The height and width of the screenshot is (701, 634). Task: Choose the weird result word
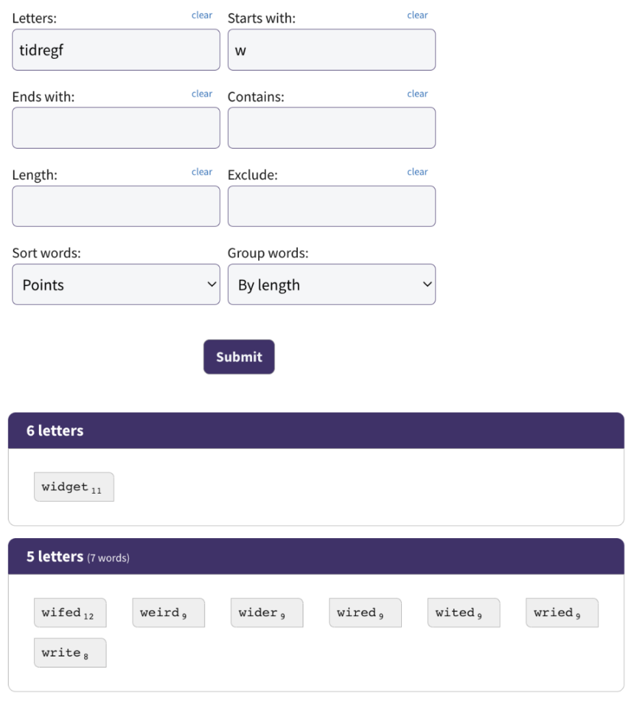(x=168, y=613)
